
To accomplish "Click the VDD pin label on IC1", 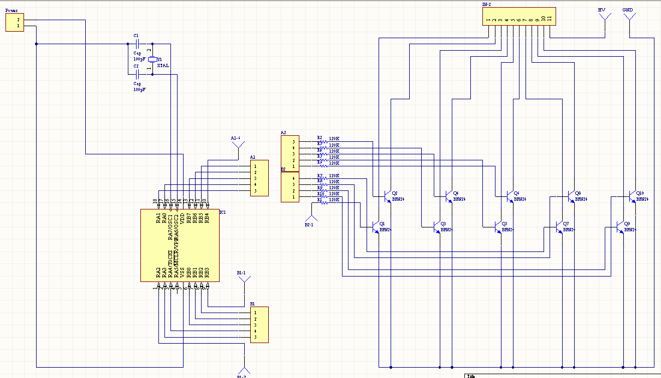I will (183, 218).
